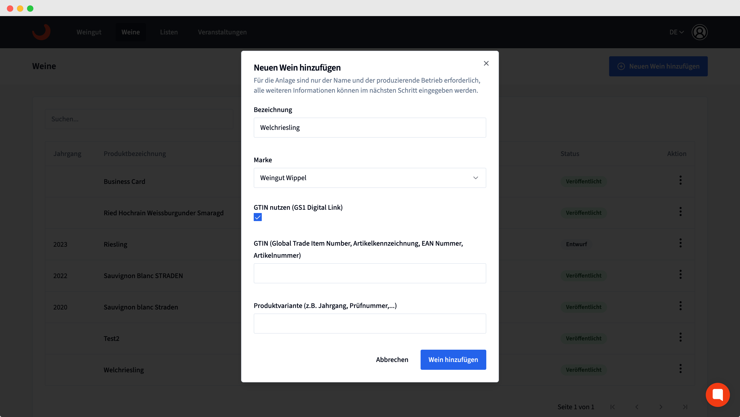Viewport: 740px width, 417px height.
Task: Click Entwurf status badge
Action: pos(576,244)
